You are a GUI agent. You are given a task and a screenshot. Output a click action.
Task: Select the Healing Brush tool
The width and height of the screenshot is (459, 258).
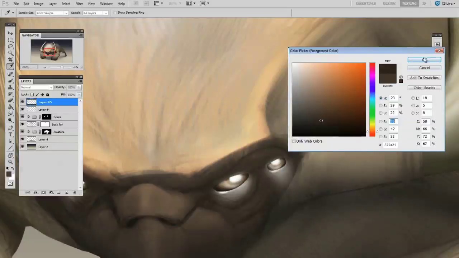[10, 74]
